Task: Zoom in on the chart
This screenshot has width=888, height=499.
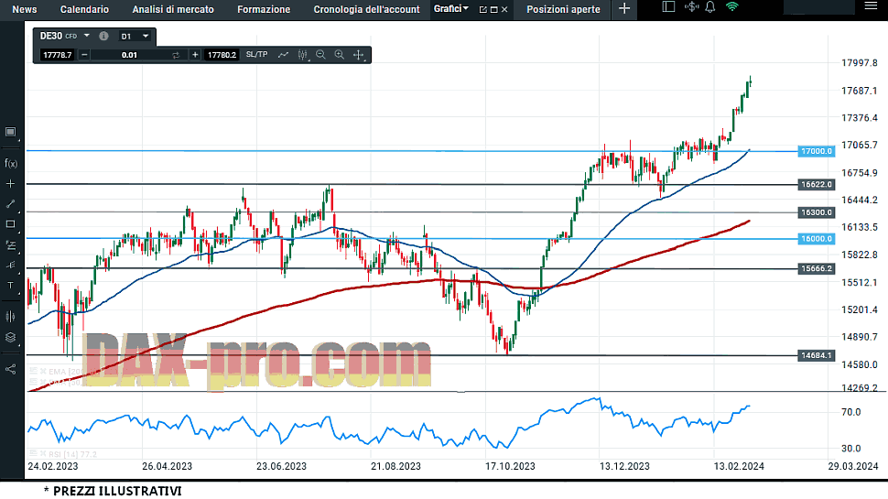Action: tap(340, 54)
